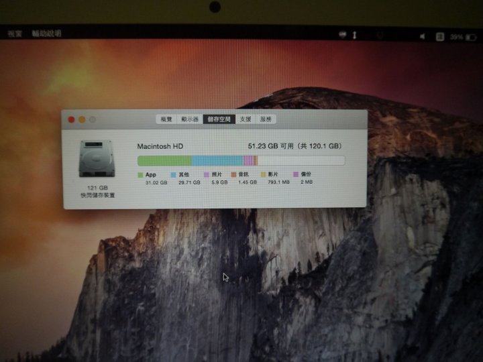
Task: Click the magenta 備份 legend swatch
Action: pyautogui.click(x=296, y=174)
